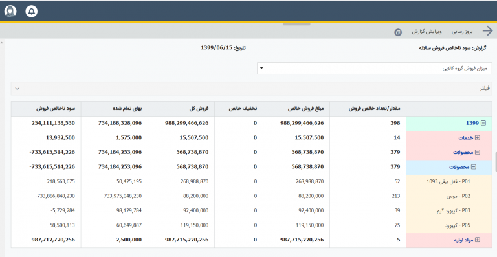
Task: Click the back arrow icon
Action: click(487, 31)
